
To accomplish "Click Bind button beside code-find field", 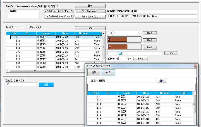I will pyautogui.click(x=171, y=53).
